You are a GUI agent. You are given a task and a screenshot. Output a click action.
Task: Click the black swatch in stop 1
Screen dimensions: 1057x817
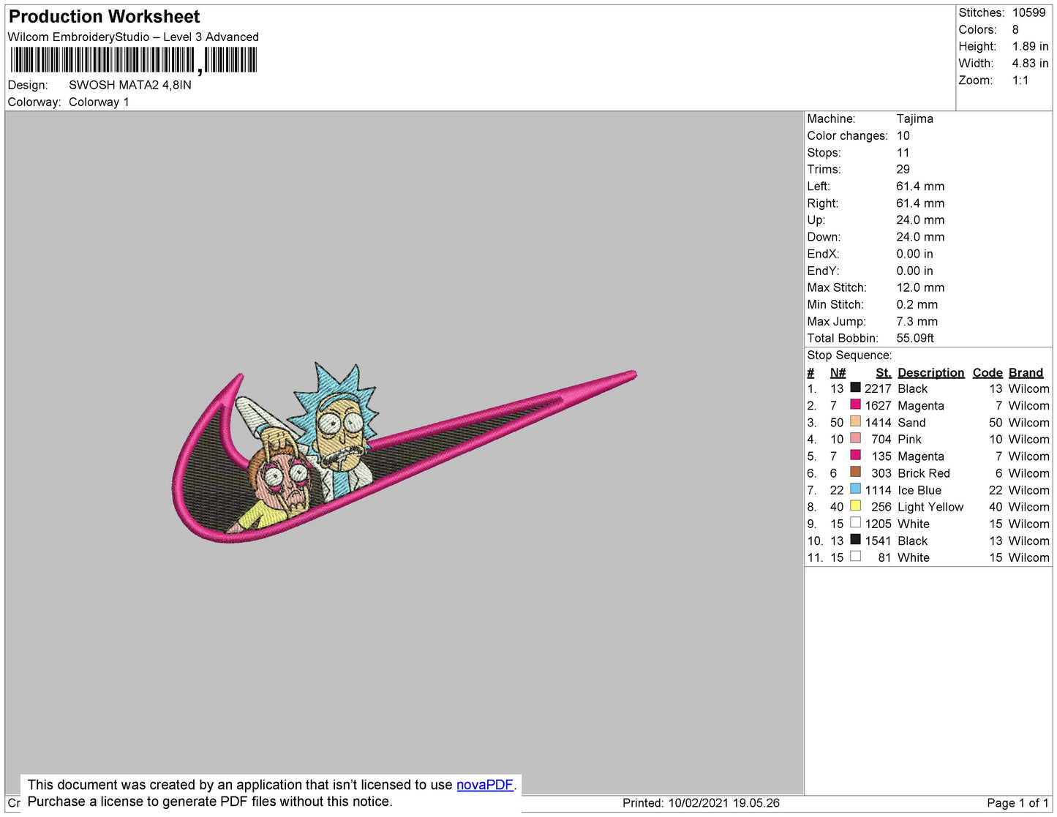[855, 388]
